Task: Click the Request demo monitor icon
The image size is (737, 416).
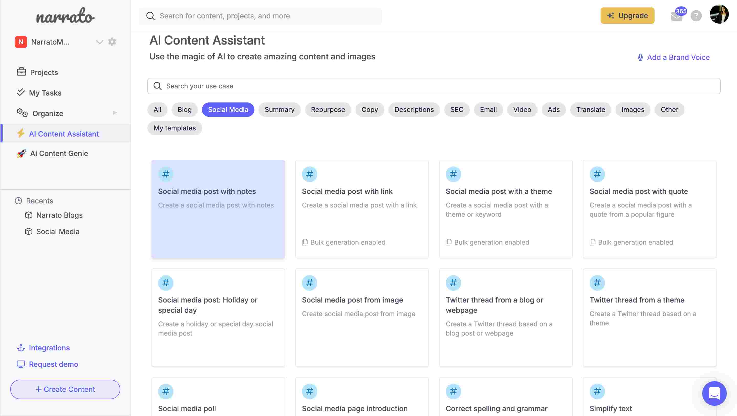Action: click(x=21, y=364)
